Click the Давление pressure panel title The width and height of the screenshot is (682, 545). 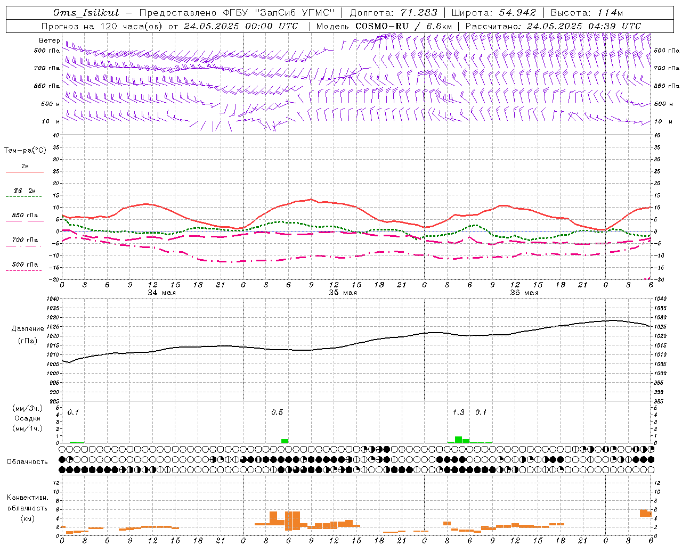coord(28,329)
